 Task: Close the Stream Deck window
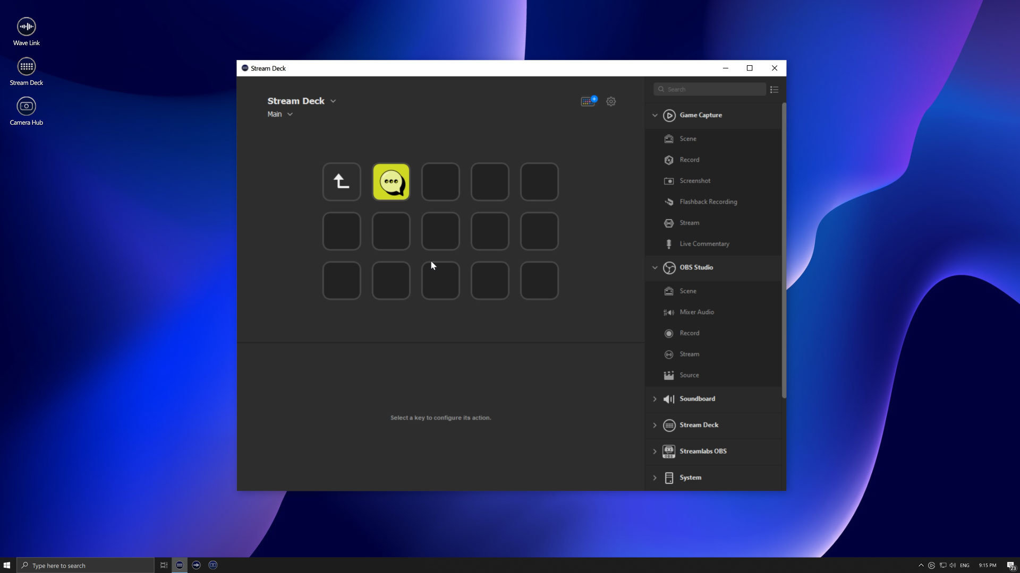click(x=774, y=68)
